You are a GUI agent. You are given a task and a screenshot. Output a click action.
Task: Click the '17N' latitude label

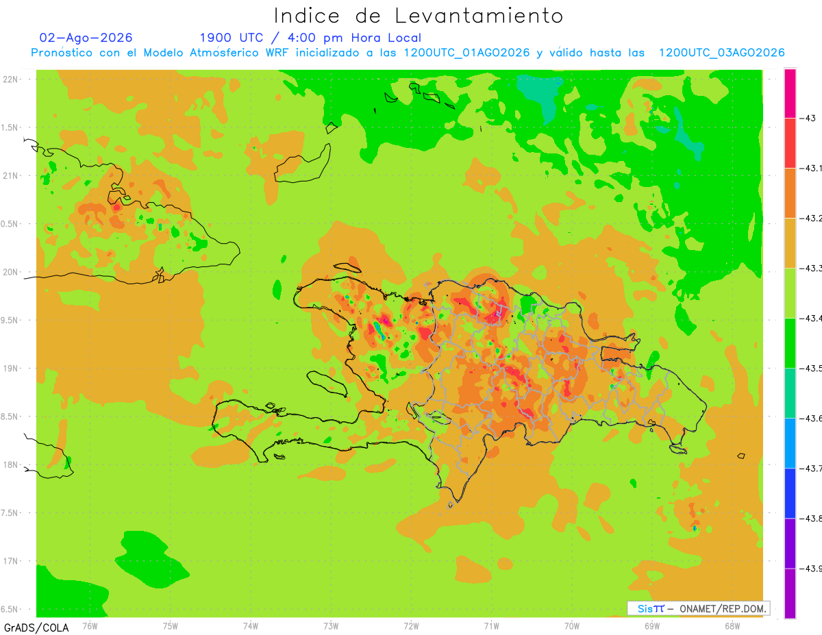12,561
